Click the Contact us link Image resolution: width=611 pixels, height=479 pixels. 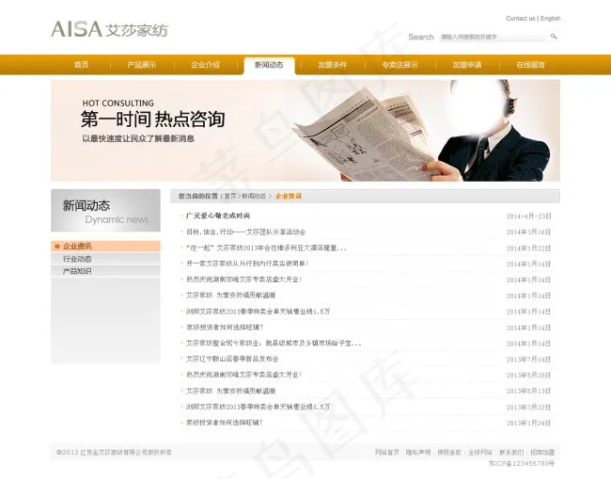pos(520,18)
